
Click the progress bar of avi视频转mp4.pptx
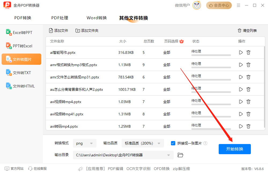click(211, 104)
